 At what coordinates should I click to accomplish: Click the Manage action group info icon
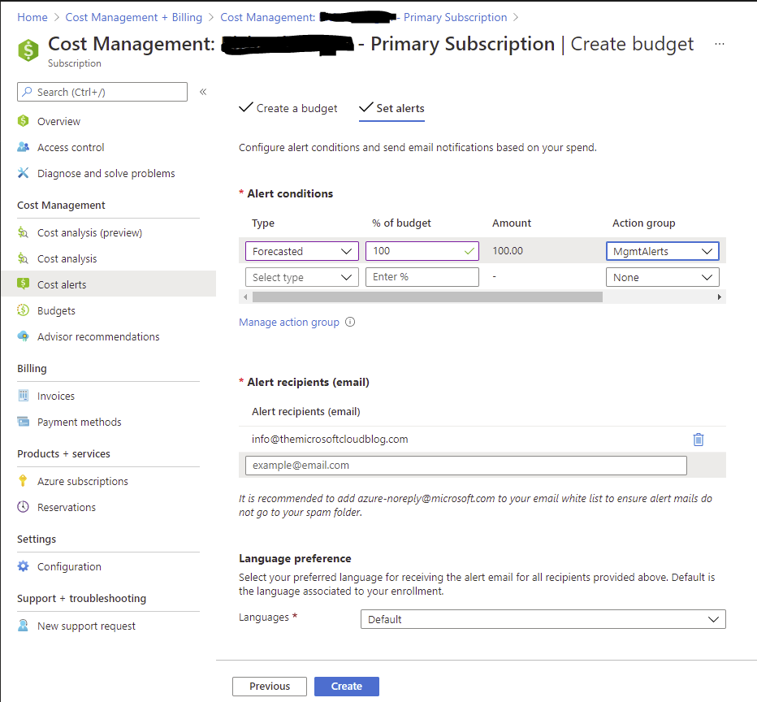click(x=350, y=323)
